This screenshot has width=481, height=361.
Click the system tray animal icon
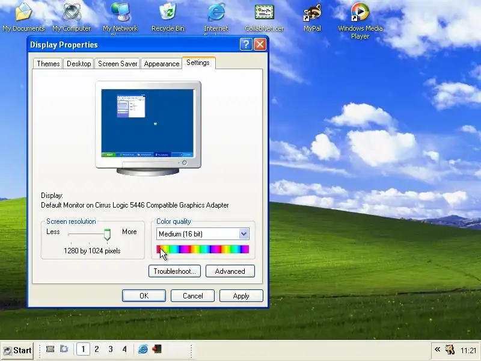click(450, 350)
